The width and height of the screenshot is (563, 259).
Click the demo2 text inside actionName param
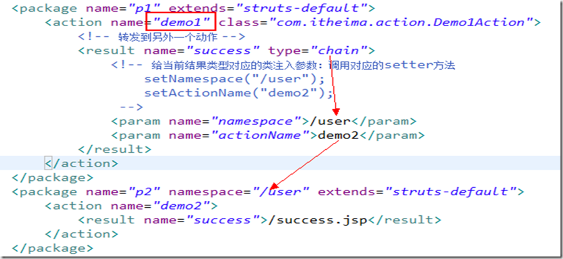click(x=338, y=135)
